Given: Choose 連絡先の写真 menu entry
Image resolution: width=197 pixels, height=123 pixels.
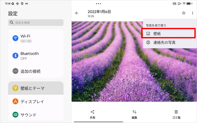Looking at the screenshot, I should [170, 42].
